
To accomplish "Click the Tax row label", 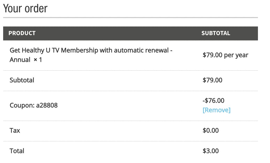I will coord(15,131).
